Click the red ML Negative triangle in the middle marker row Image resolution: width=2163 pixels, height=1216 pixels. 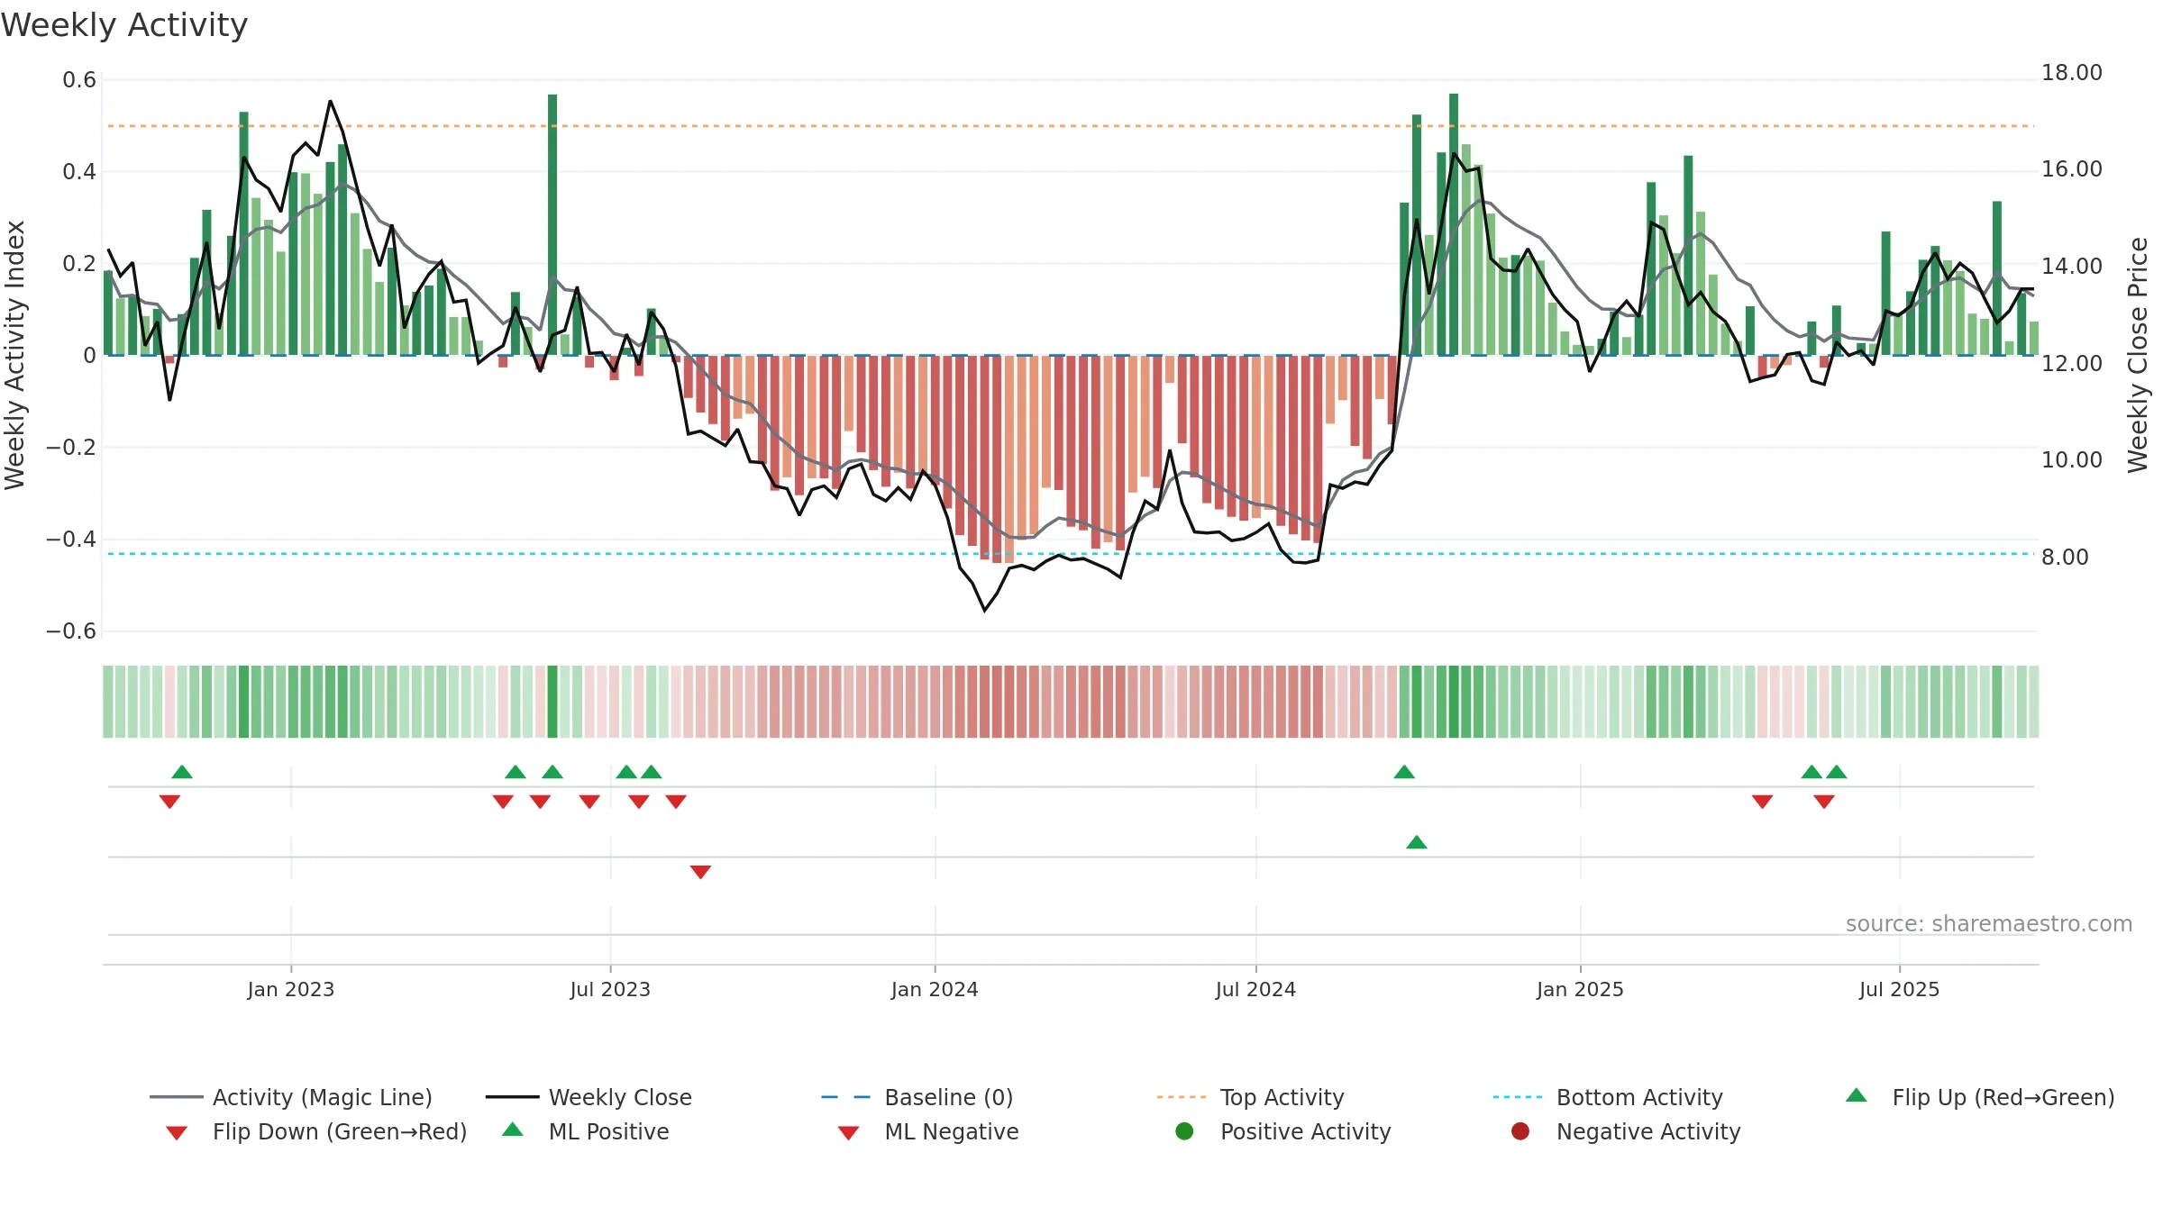(700, 872)
